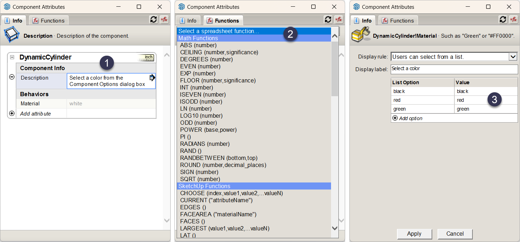Click the Display label text field
Screen dimensions: 520x242
454,69
